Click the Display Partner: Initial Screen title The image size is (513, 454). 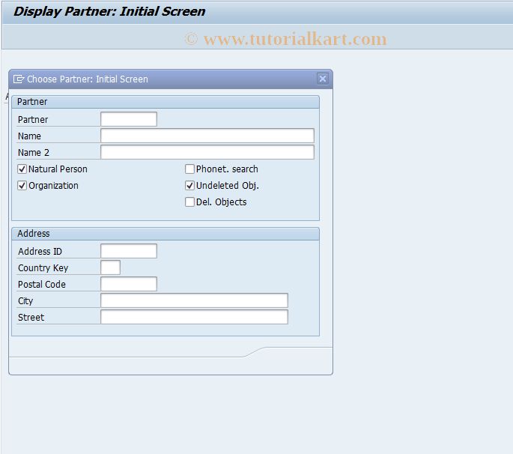[109, 11]
